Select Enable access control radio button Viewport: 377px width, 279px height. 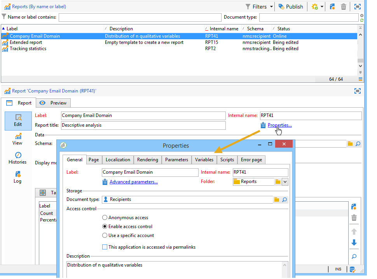(105, 227)
